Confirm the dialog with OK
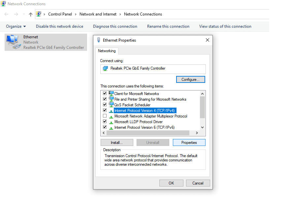Image resolution: width=288 pixels, height=206 pixels. tap(171, 183)
